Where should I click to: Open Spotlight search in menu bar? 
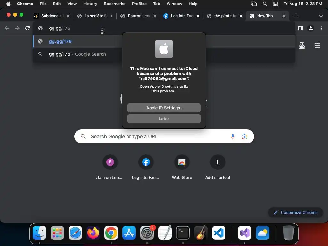pos(265,4)
